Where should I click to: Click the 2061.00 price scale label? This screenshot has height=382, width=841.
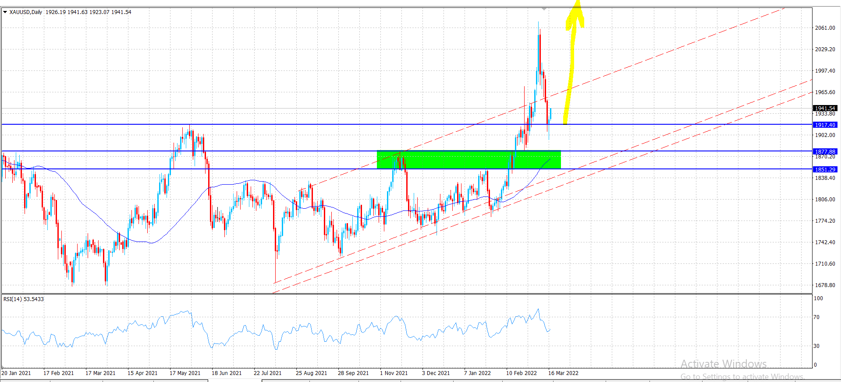coord(825,28)
